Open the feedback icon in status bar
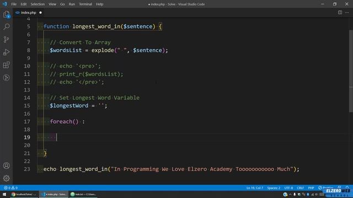353x198 pixels. [x=339, y=187]
